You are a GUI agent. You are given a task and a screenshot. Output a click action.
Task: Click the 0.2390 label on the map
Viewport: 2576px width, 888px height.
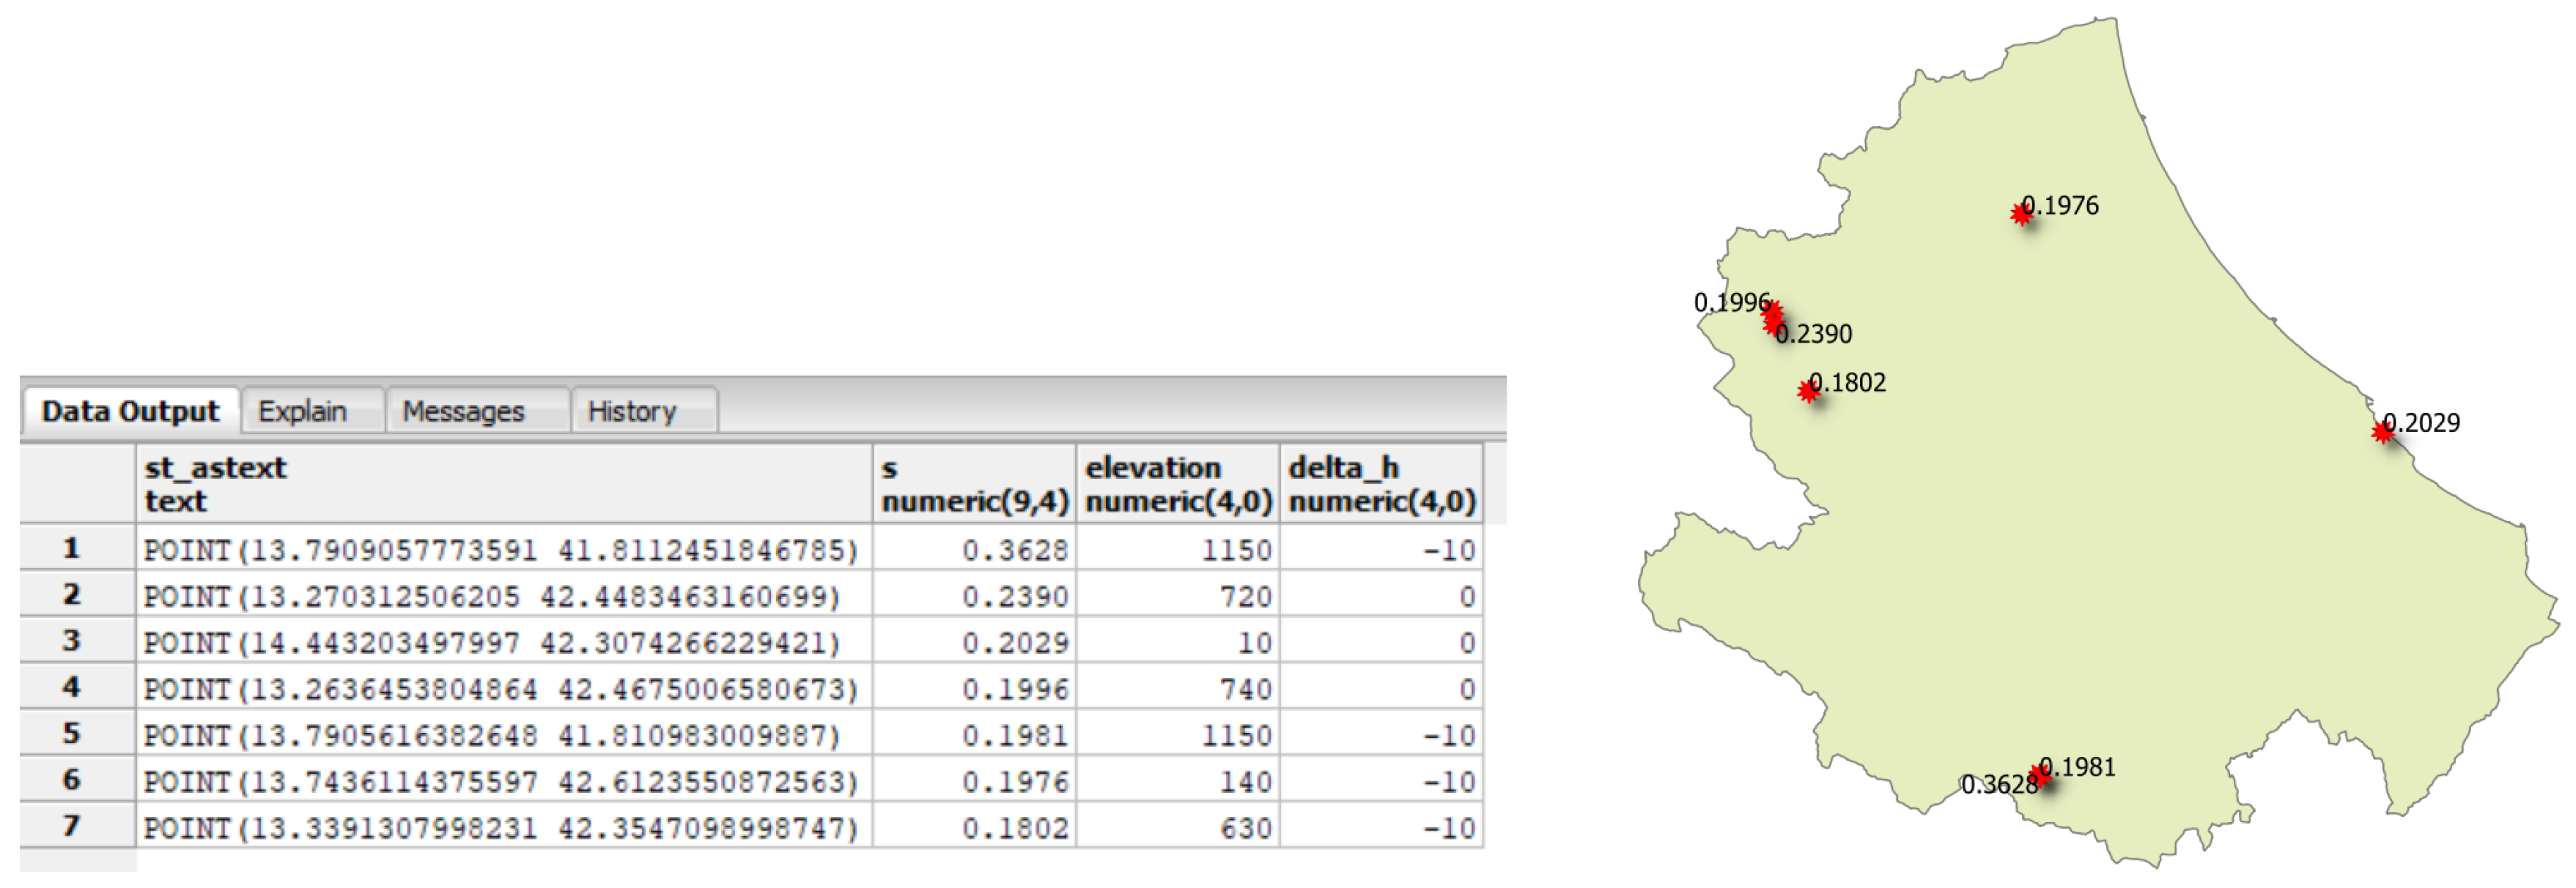pyautogui.click(x=1814, y=334)
